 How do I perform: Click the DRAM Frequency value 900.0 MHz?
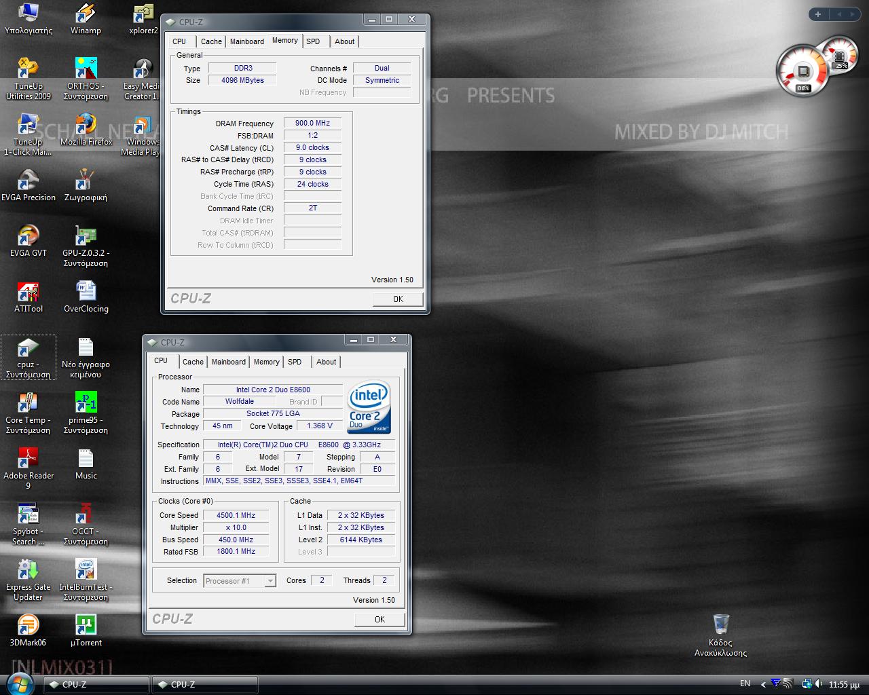tap(312, 123)
